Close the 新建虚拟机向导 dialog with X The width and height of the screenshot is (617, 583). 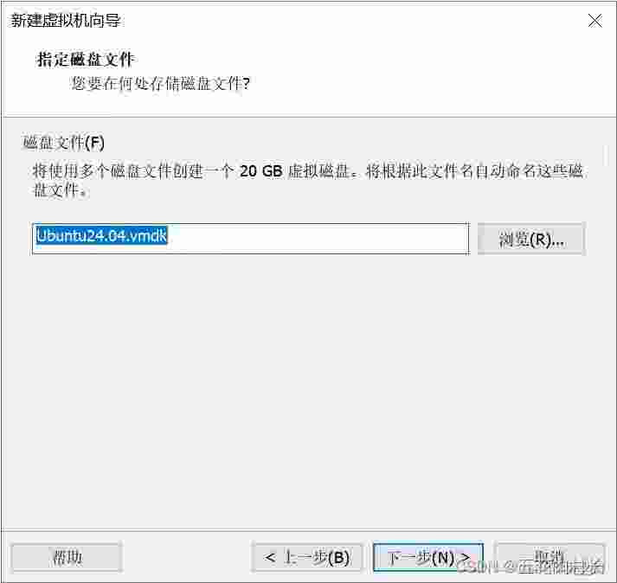click(x=595, y=21)
